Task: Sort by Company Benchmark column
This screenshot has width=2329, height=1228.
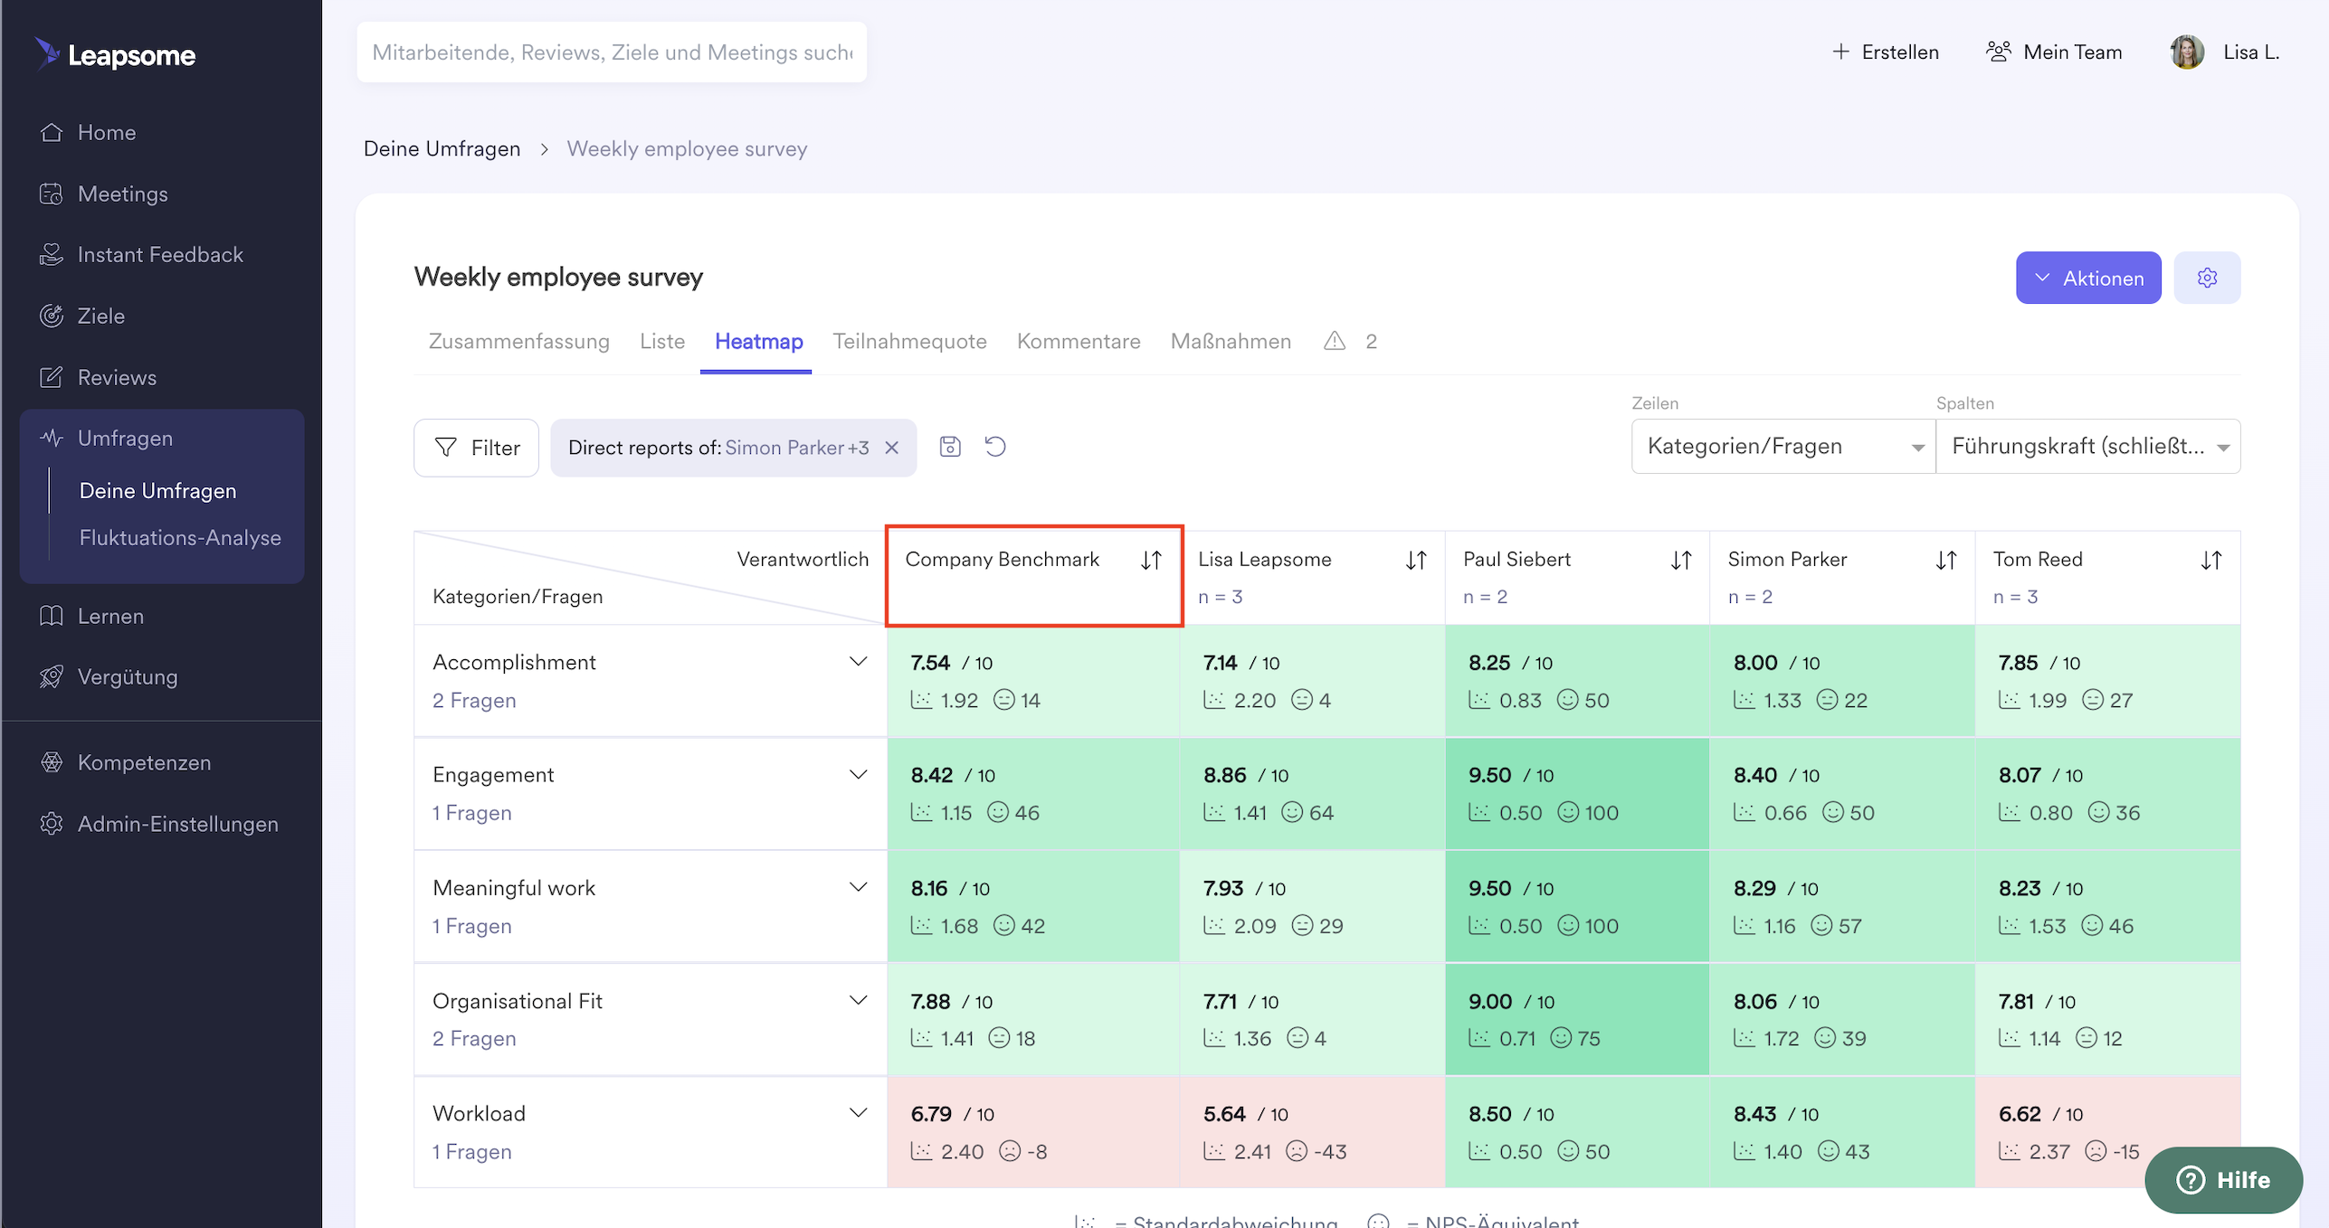Action: pyautogui.click(x=1151, y=560)
